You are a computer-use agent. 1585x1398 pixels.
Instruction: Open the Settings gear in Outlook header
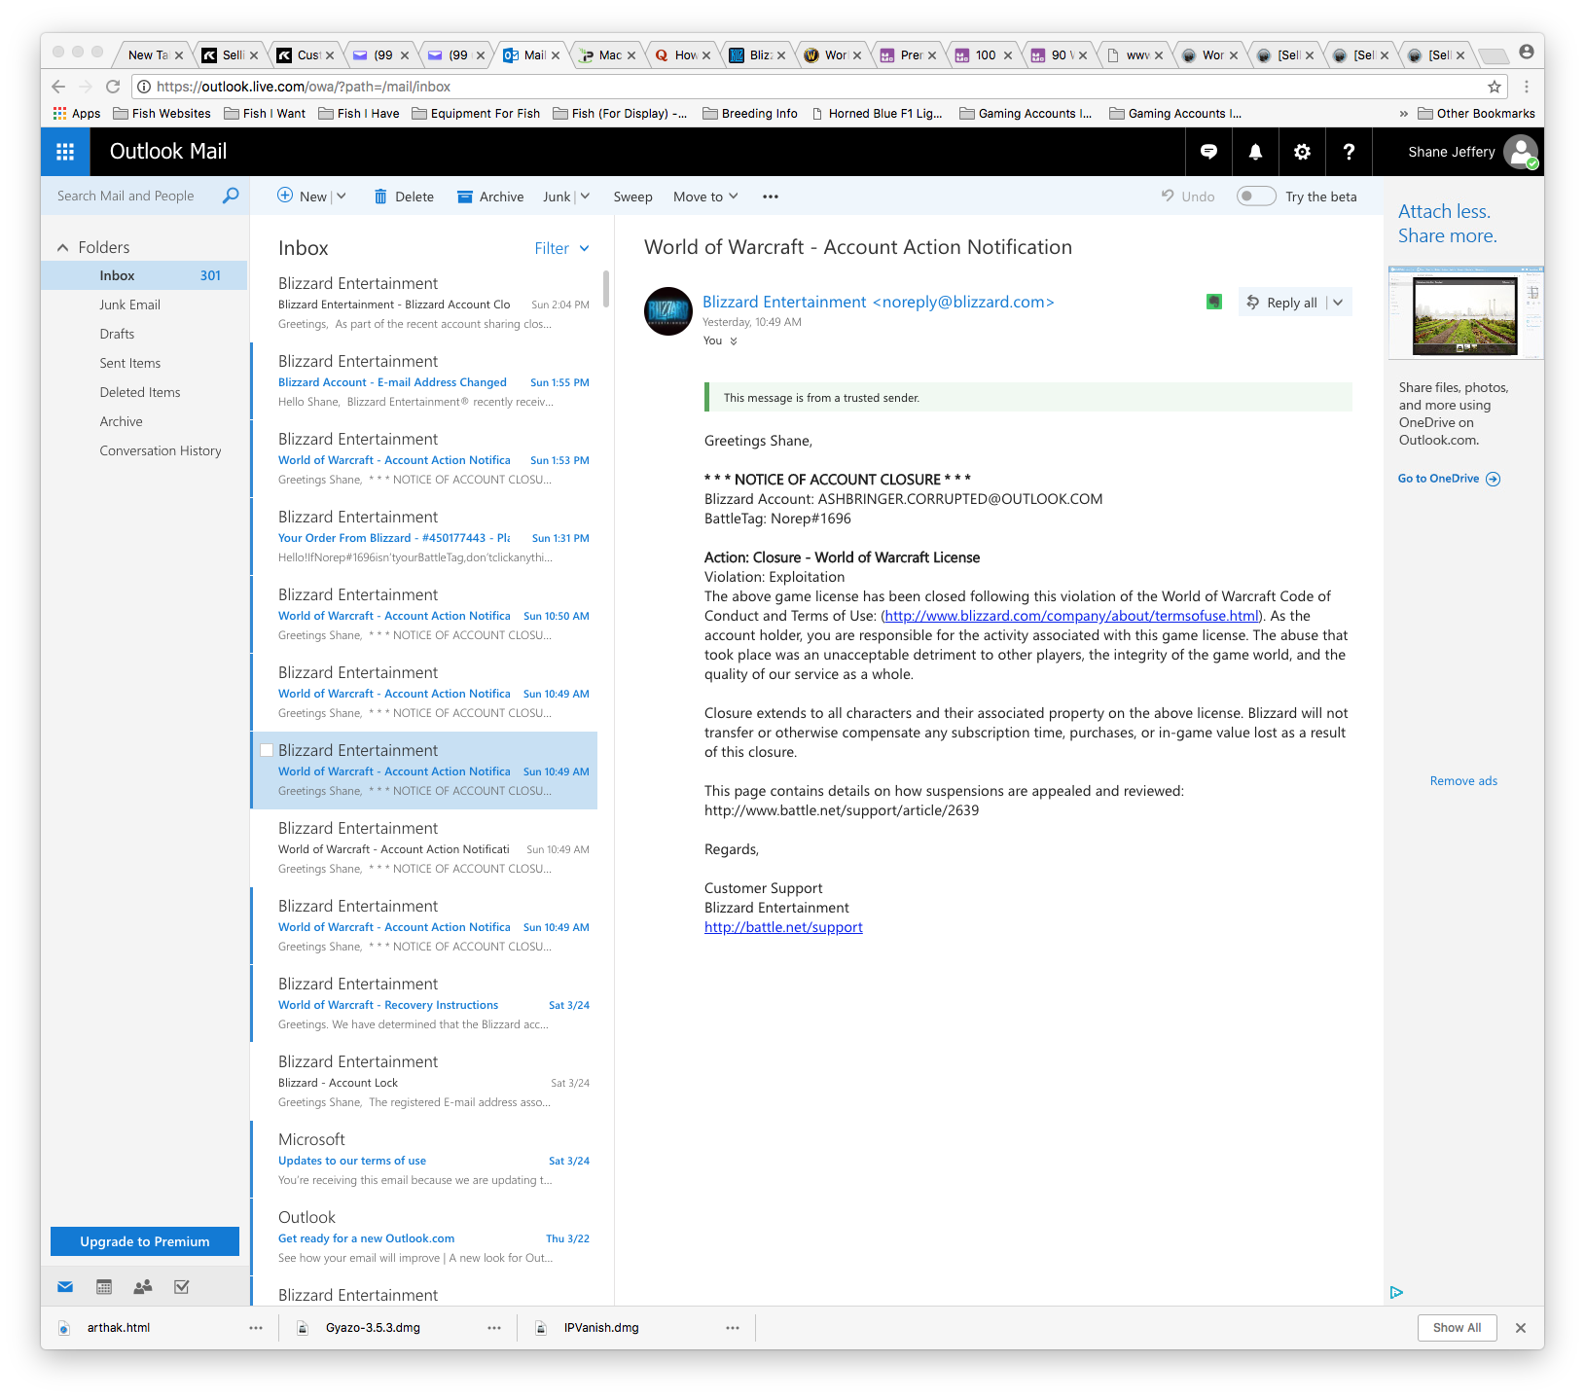click(1302, 152)
